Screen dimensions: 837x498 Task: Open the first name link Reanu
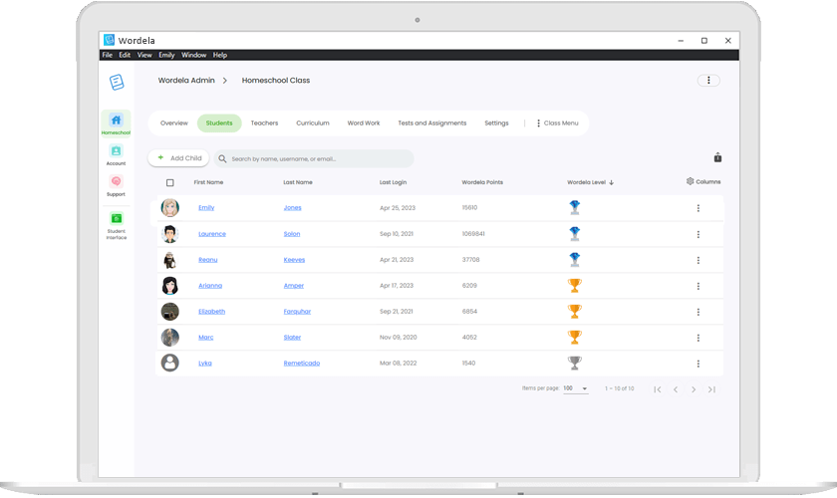click(x=207, y=259)
